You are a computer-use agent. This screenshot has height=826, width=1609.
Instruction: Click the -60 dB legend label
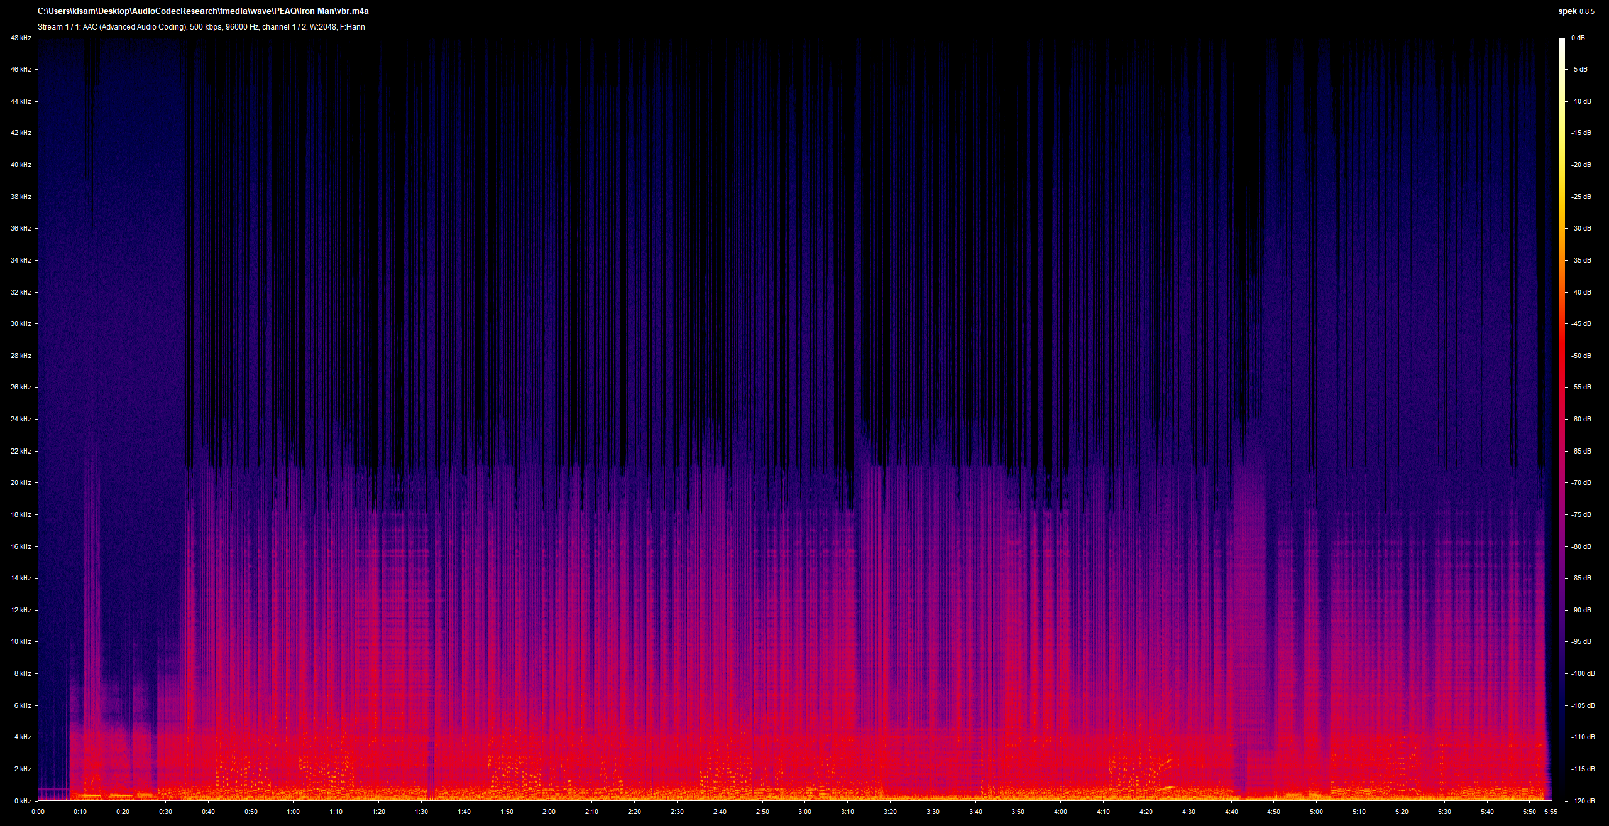click(1581, 419)
